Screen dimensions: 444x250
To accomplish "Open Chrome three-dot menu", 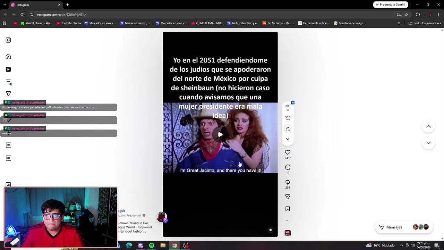I will 439,15.
